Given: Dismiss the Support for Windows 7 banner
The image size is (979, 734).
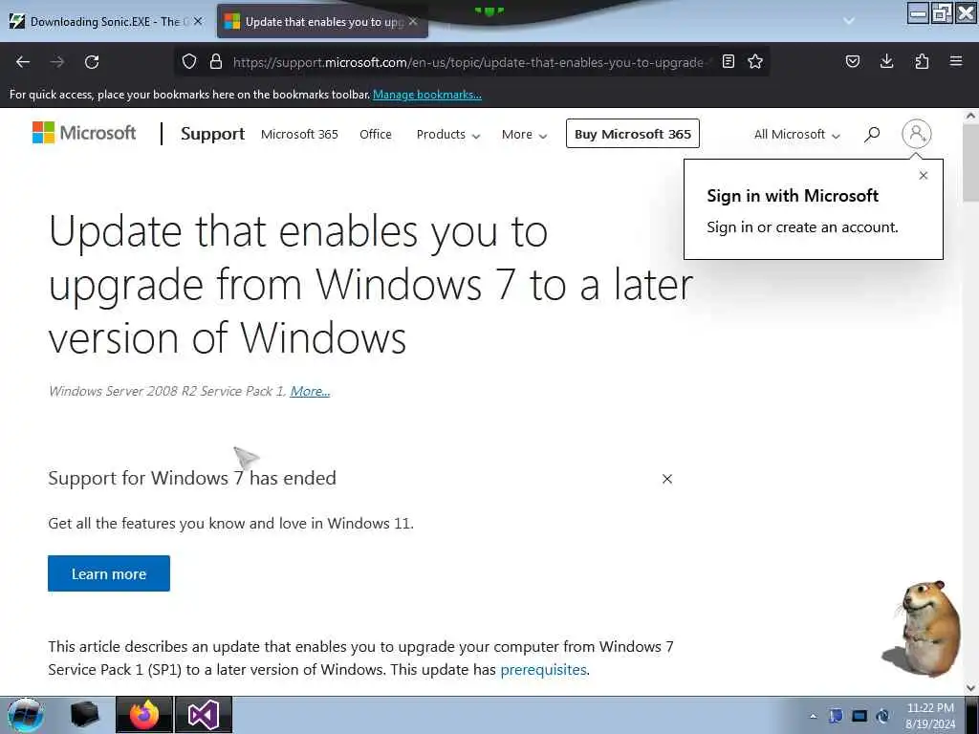Looking at the screenshot, I should pos(666,479).
